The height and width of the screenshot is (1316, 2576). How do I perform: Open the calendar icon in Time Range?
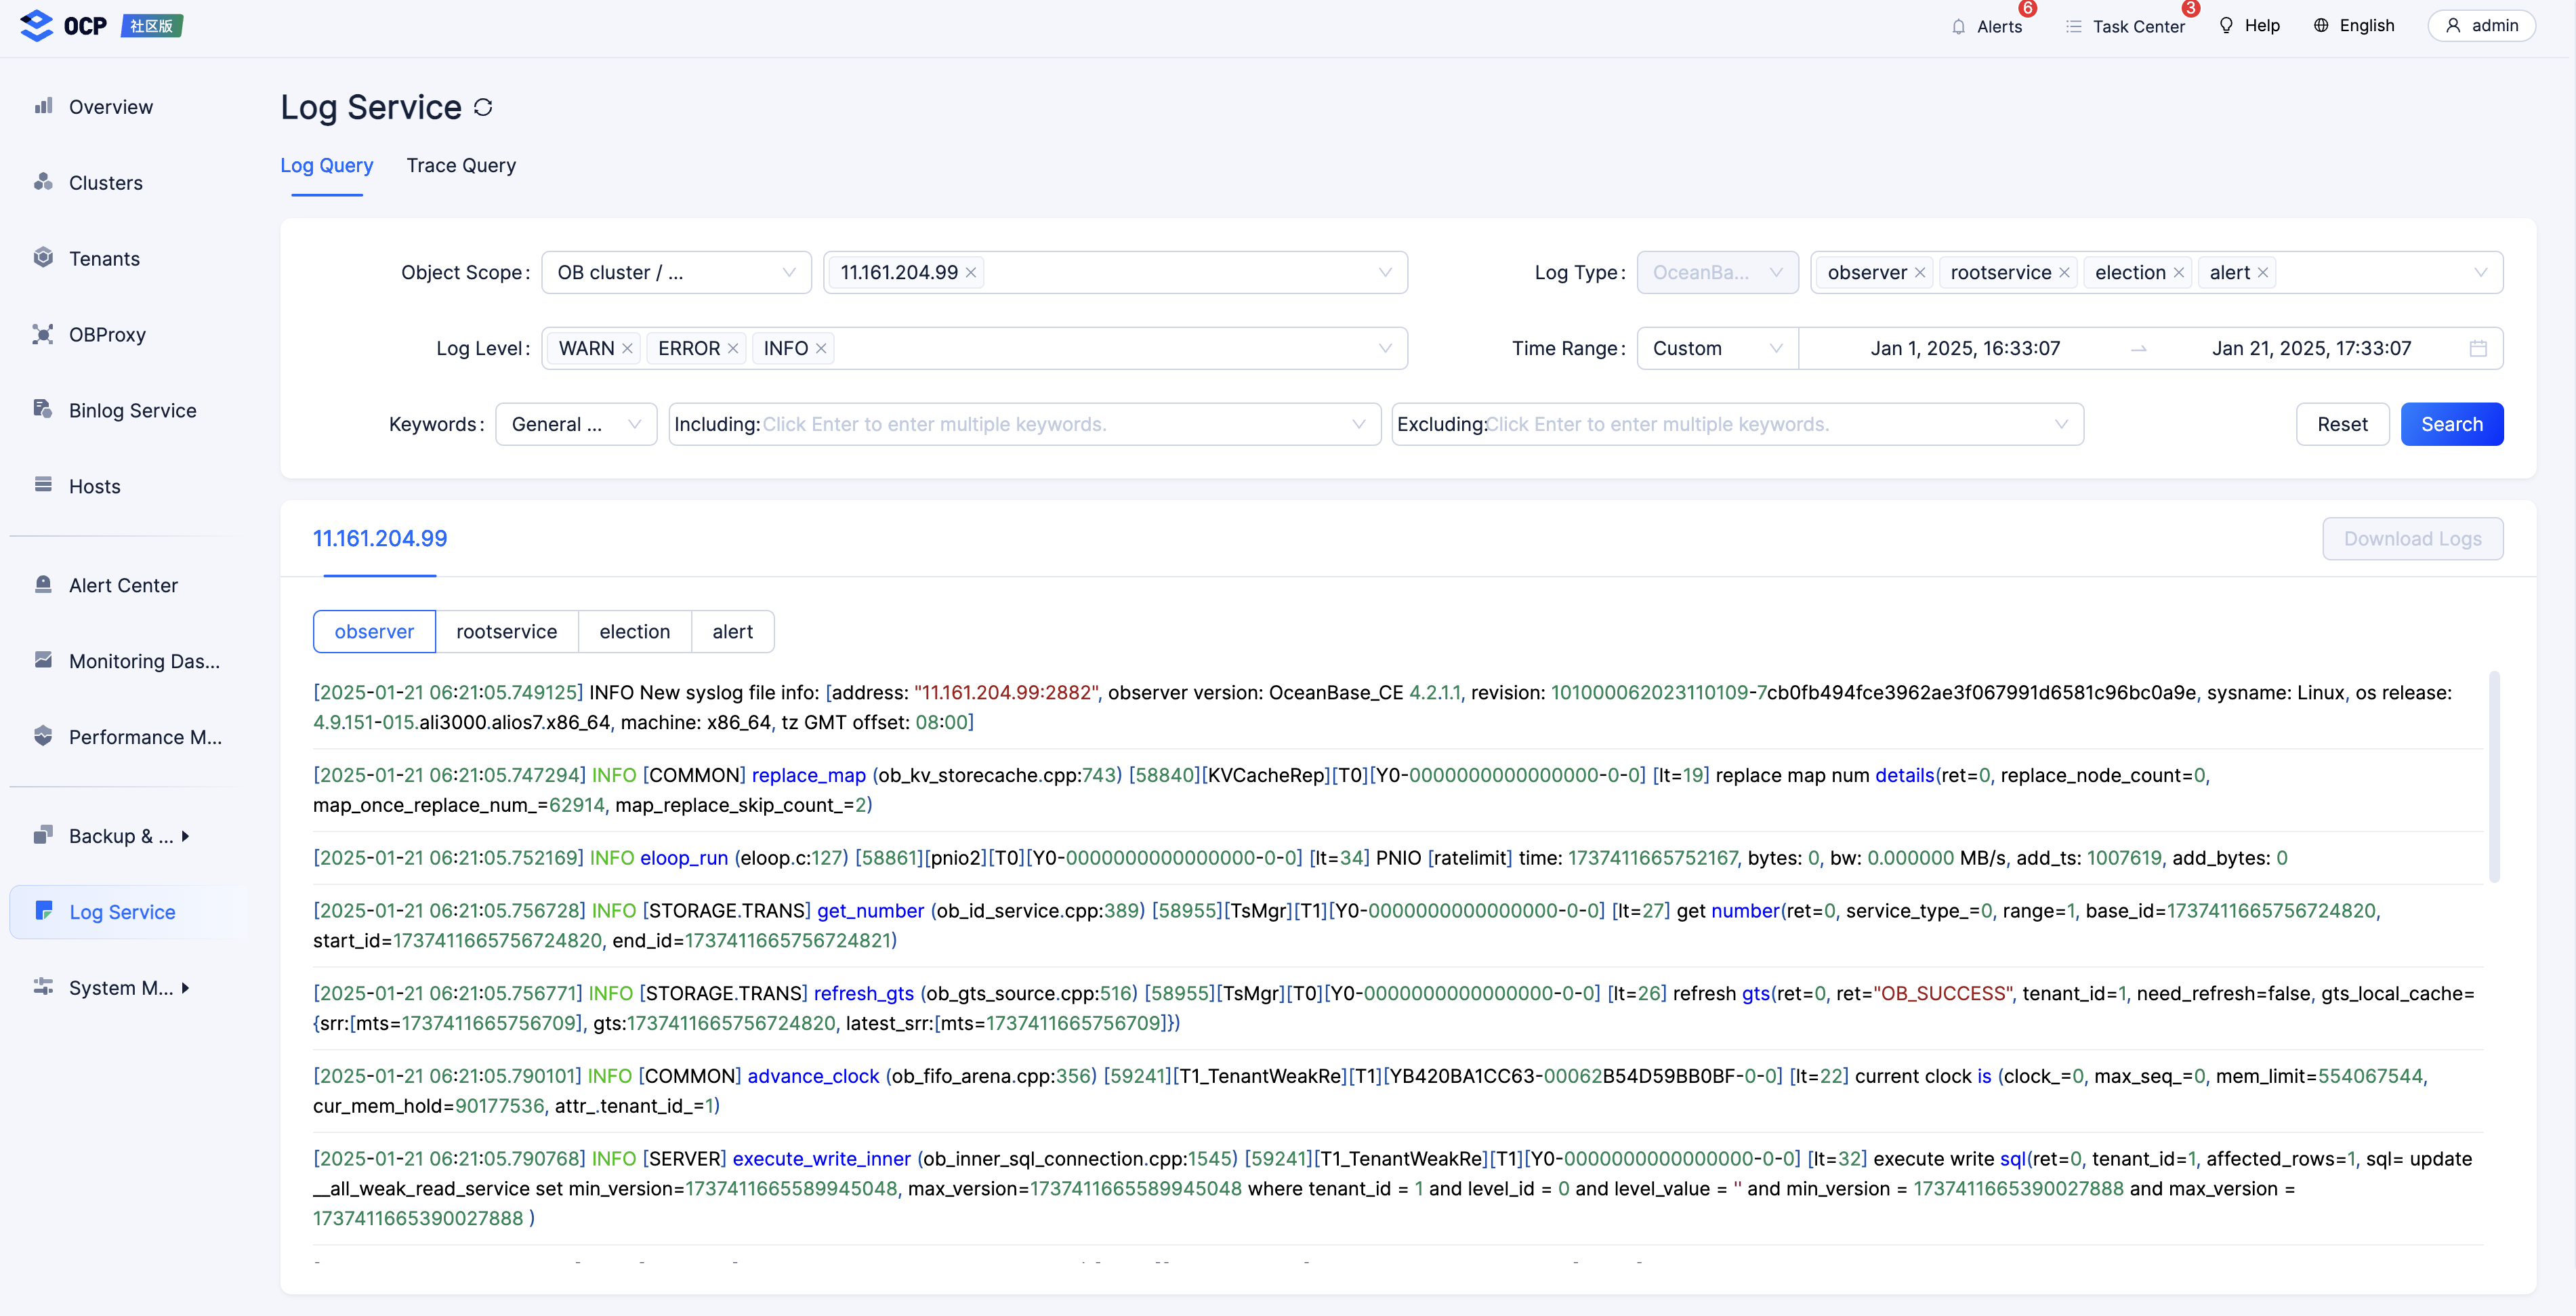pyautogui.click(x=2478, y=349)
